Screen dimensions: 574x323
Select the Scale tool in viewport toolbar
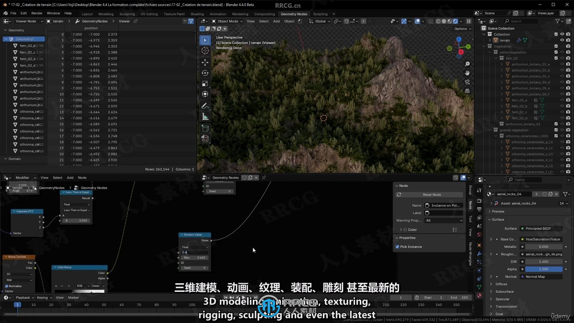(x=205, y=83)
